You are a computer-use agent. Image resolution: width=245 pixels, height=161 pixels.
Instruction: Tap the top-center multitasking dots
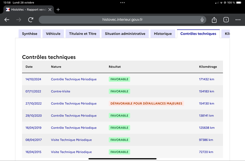(123, 2)
